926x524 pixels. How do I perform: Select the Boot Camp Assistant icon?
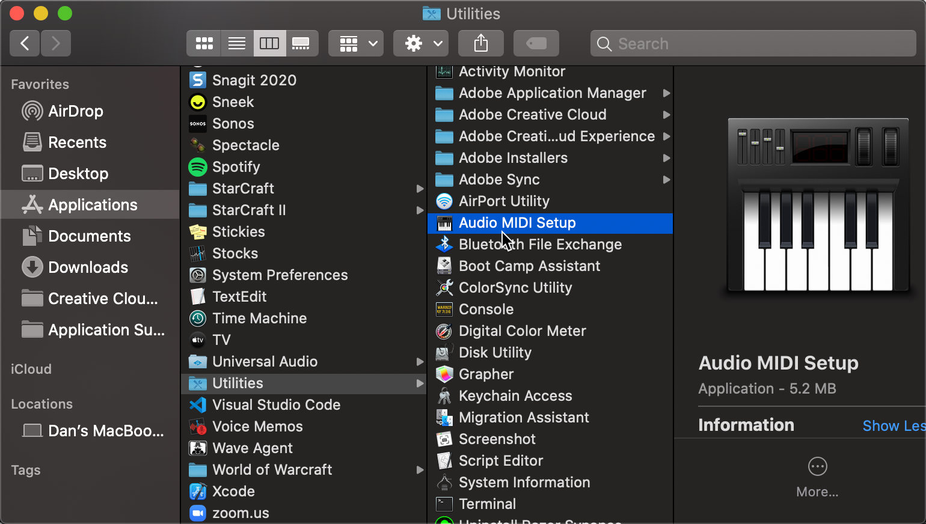(x=444, y=266)
